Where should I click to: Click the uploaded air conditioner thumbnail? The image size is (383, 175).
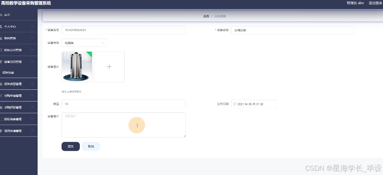coord(77,67)
